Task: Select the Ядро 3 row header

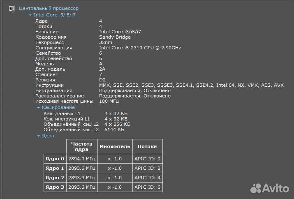Action: click(55, 187)
